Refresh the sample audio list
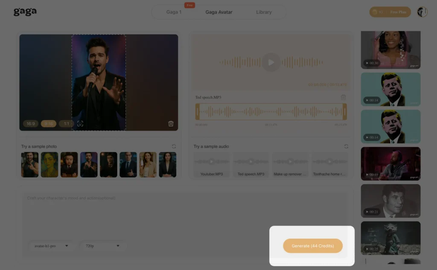Image resolution: width=437 pixels, height=270 pixels. click(346, 146)
